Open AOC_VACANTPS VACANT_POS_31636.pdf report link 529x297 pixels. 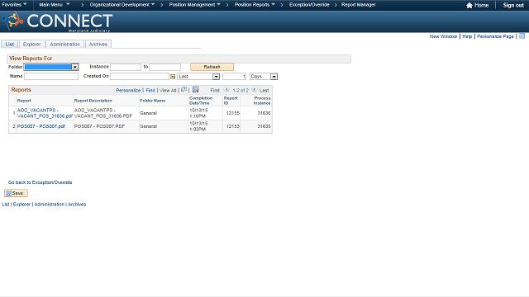(x=45, y=113)
